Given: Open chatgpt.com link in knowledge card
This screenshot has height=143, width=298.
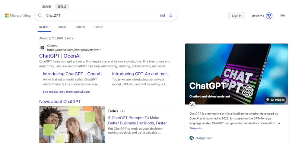Looking at the screenshot, I should pyautogui.click(x=204, y=138).
